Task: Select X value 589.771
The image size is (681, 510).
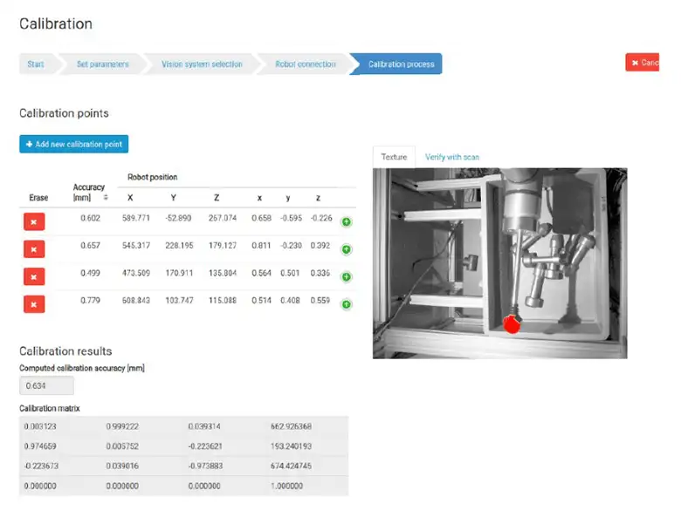Action: point(136,218)
